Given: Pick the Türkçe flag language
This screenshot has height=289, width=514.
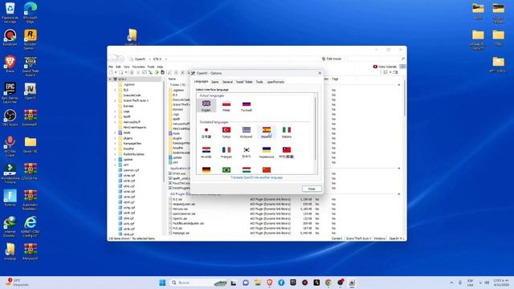Looking at the screenshot, I should (226, 132).
